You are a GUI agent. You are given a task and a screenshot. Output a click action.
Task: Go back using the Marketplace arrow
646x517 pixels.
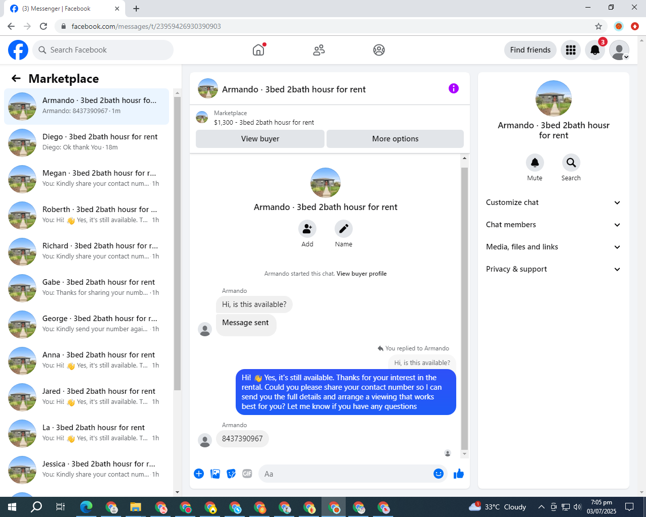point(16,78)
